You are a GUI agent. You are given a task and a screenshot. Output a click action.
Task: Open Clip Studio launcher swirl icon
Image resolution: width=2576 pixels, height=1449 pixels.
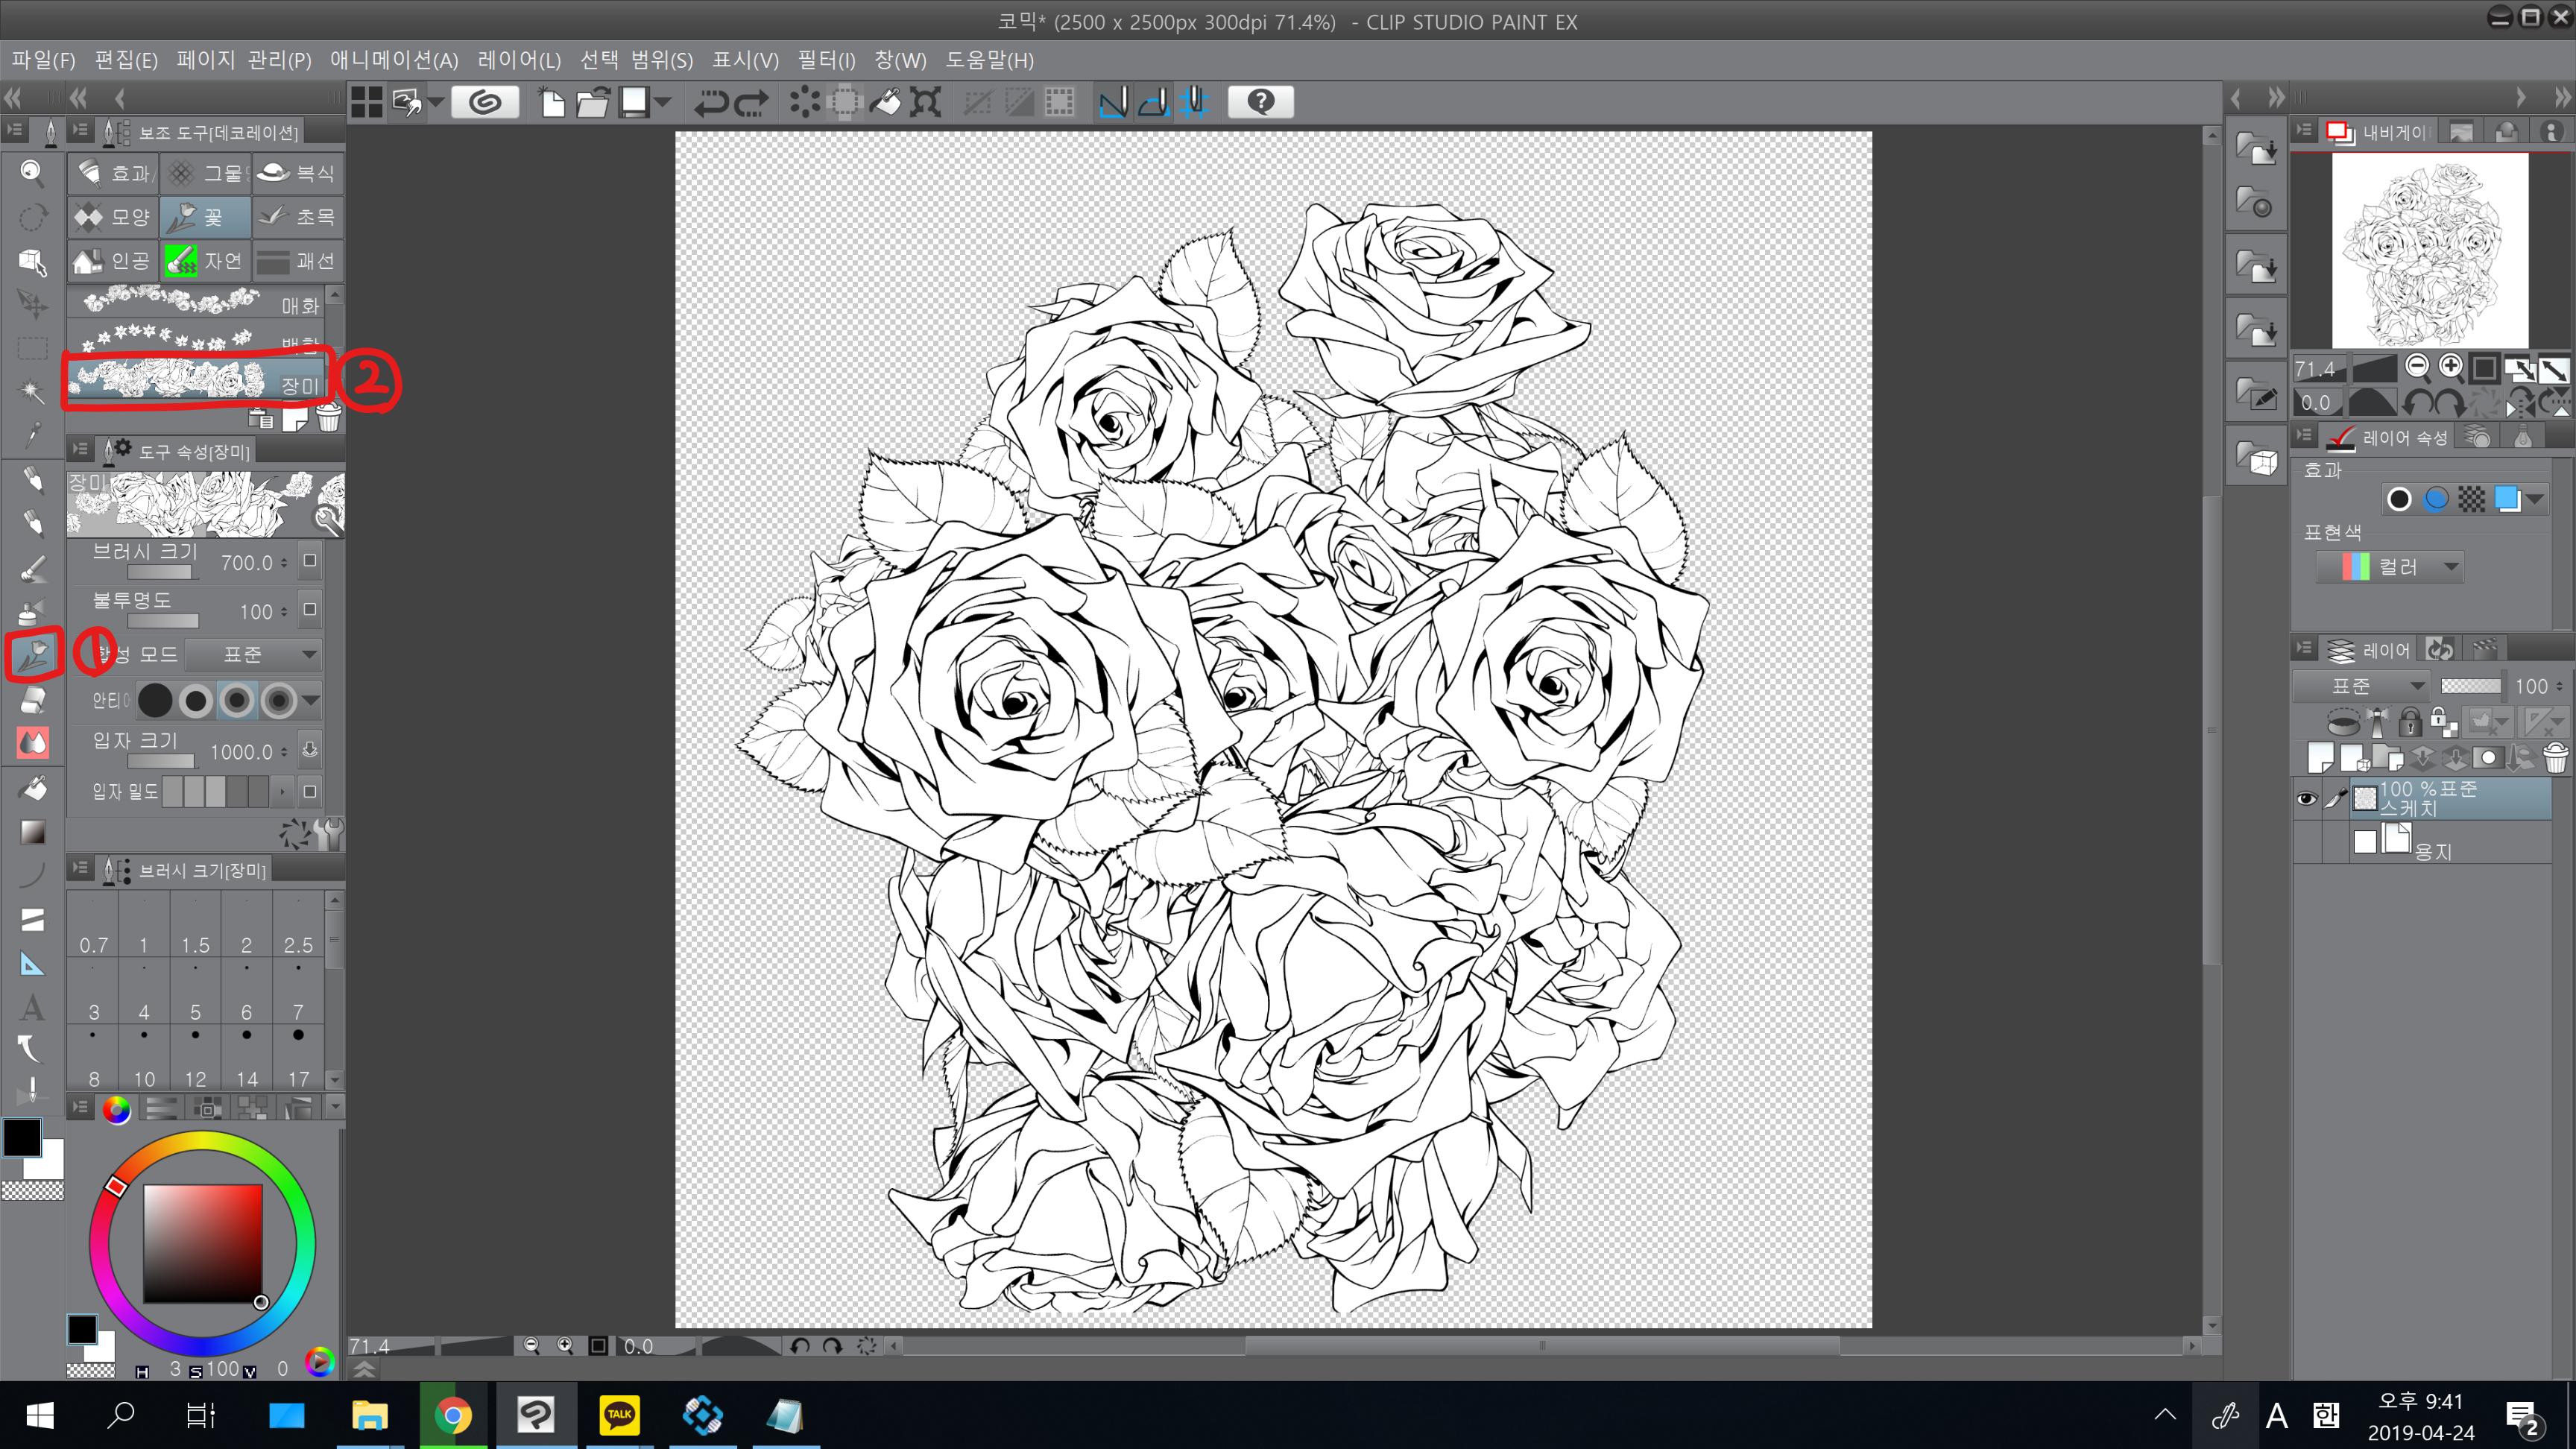pyautogui.click(x=485, y=102)
